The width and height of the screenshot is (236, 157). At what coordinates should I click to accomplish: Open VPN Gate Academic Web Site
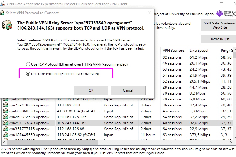tap(219, 25)
